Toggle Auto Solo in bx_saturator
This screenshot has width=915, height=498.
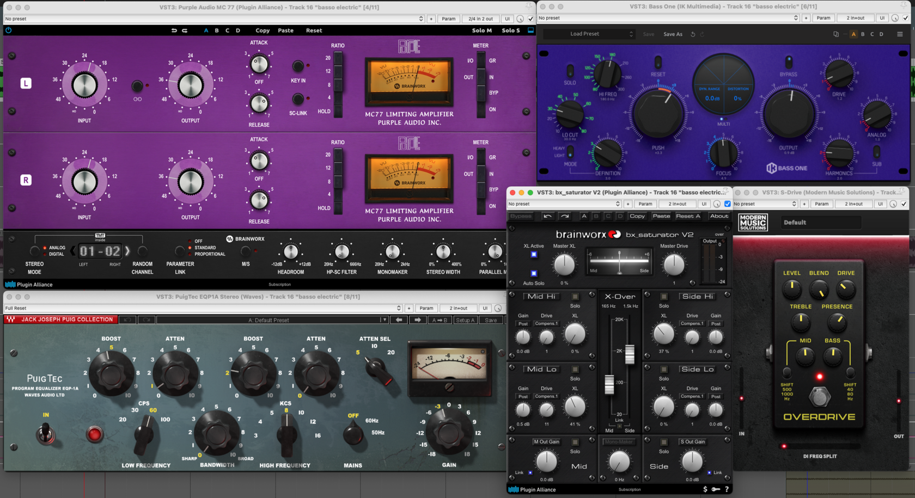pos(534,274)
